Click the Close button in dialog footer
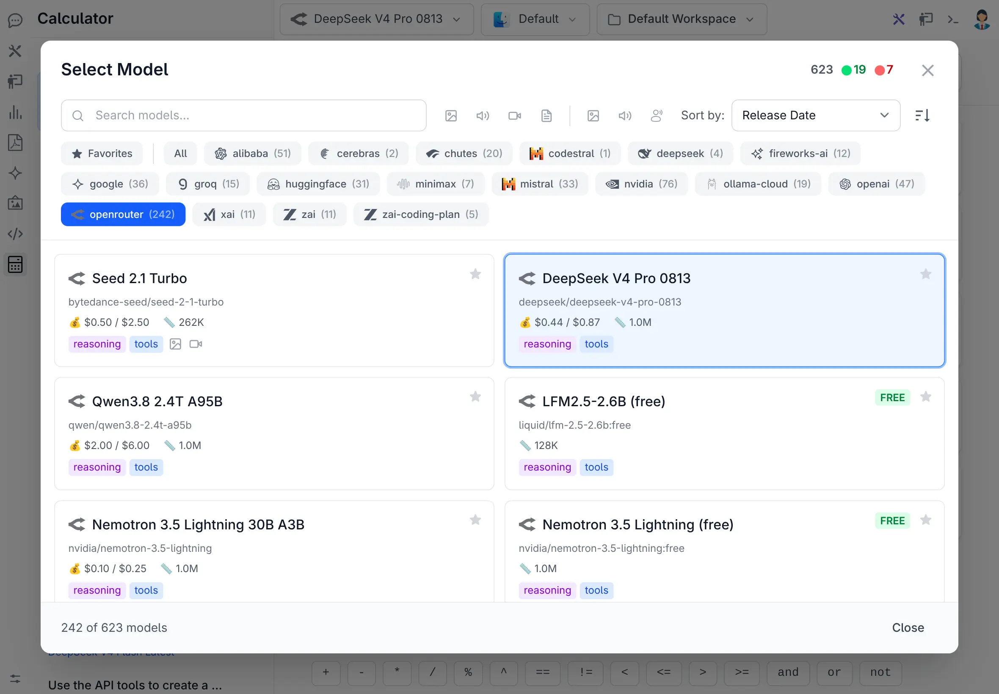Screen dimensions: 999x694 pos(908,628)
